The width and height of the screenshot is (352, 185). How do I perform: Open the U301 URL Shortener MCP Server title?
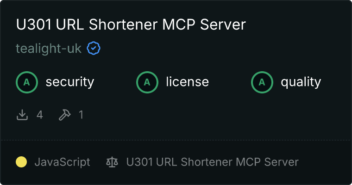click(131, 24)
